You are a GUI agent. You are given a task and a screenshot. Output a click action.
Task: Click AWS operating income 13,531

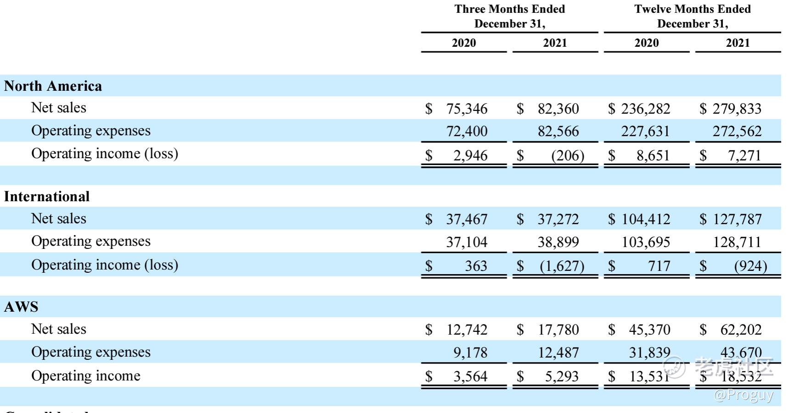click(649, 376)
